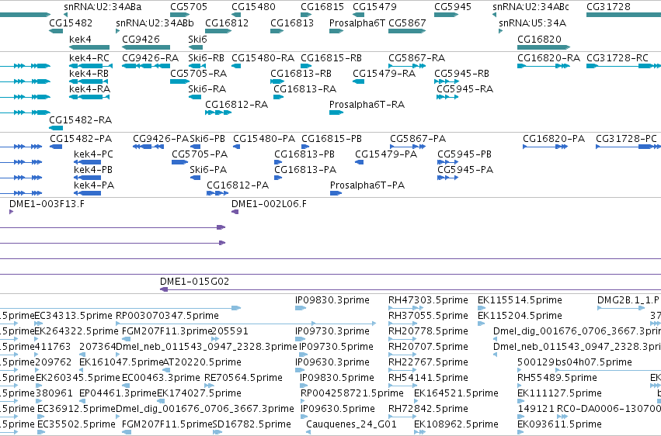Image resolution: width=661 pixels, height=436 pixels.
Task: Click the CG9426-PA protein glyph
Action: [148, 147]
